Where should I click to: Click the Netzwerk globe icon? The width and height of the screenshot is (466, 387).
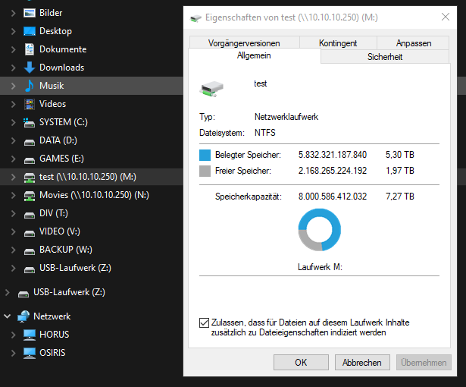pyautogui.click(x=23, y=316)
